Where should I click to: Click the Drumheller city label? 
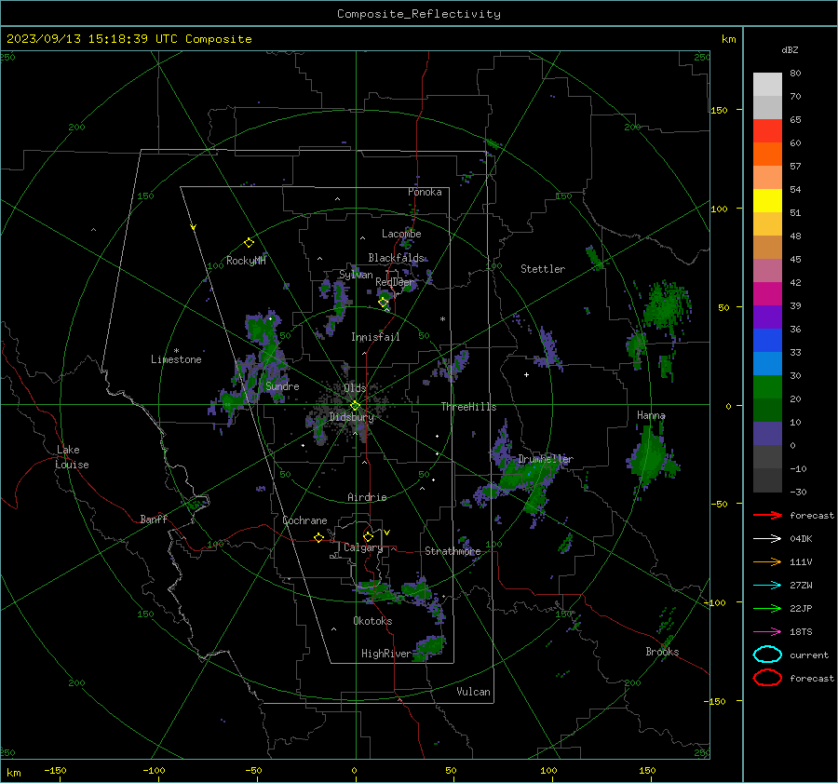pos(546,459)
